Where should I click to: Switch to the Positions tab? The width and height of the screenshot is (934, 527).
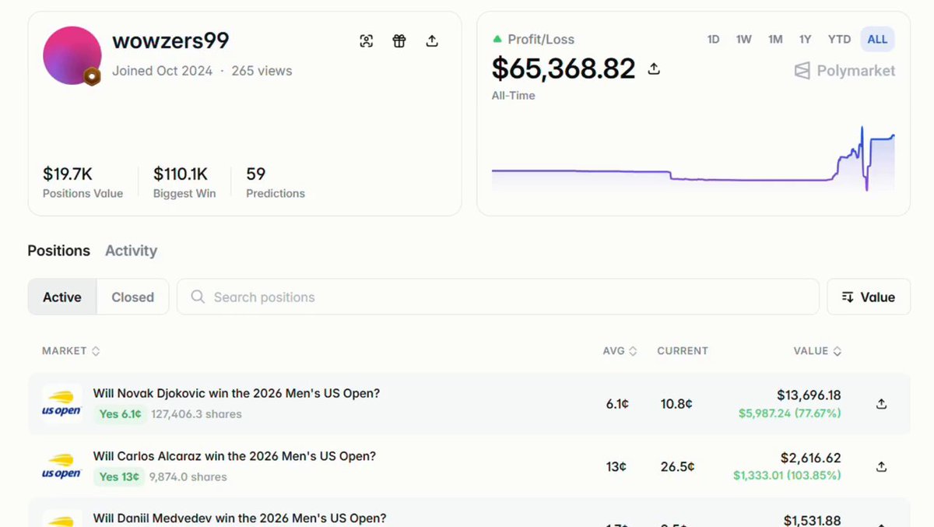tap(59, 251)
